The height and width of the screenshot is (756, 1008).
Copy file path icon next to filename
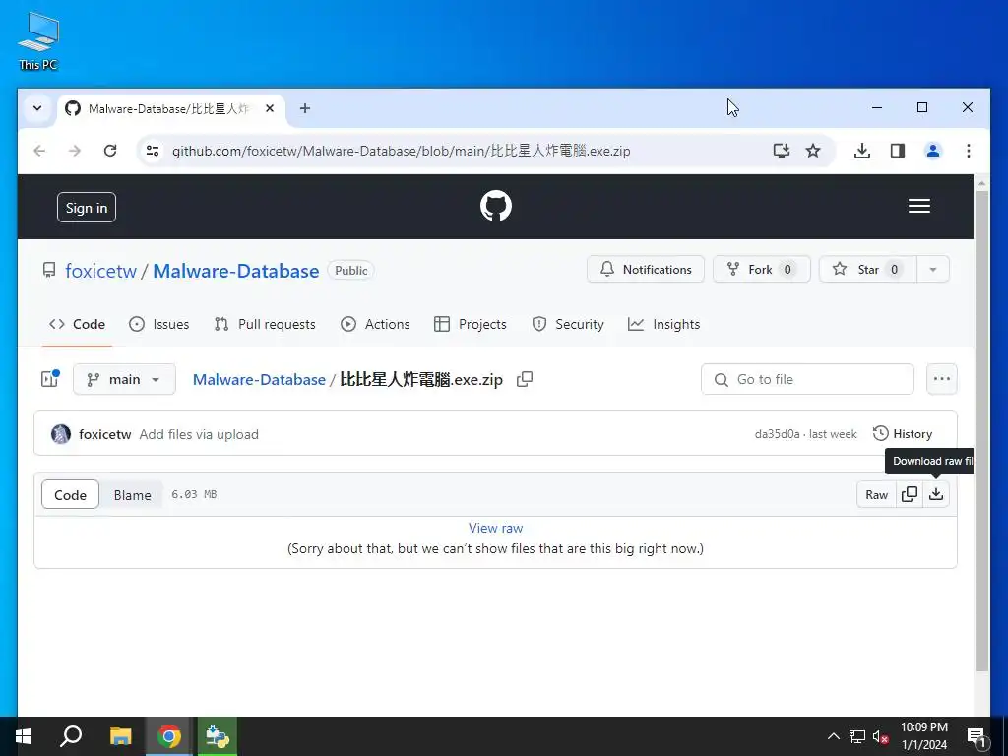coord(525,379)
